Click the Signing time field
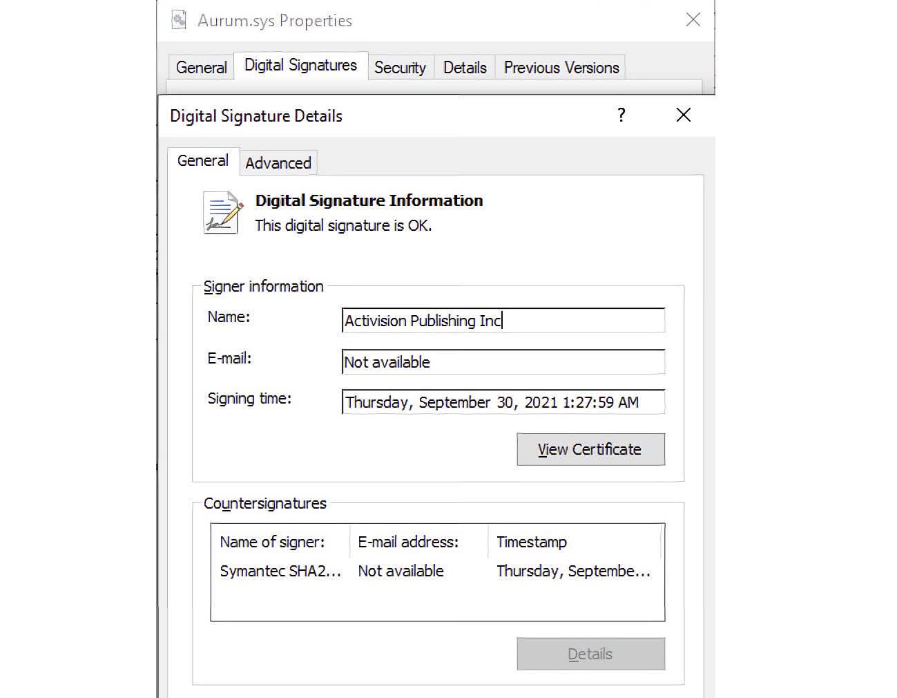 click(503, 402)
